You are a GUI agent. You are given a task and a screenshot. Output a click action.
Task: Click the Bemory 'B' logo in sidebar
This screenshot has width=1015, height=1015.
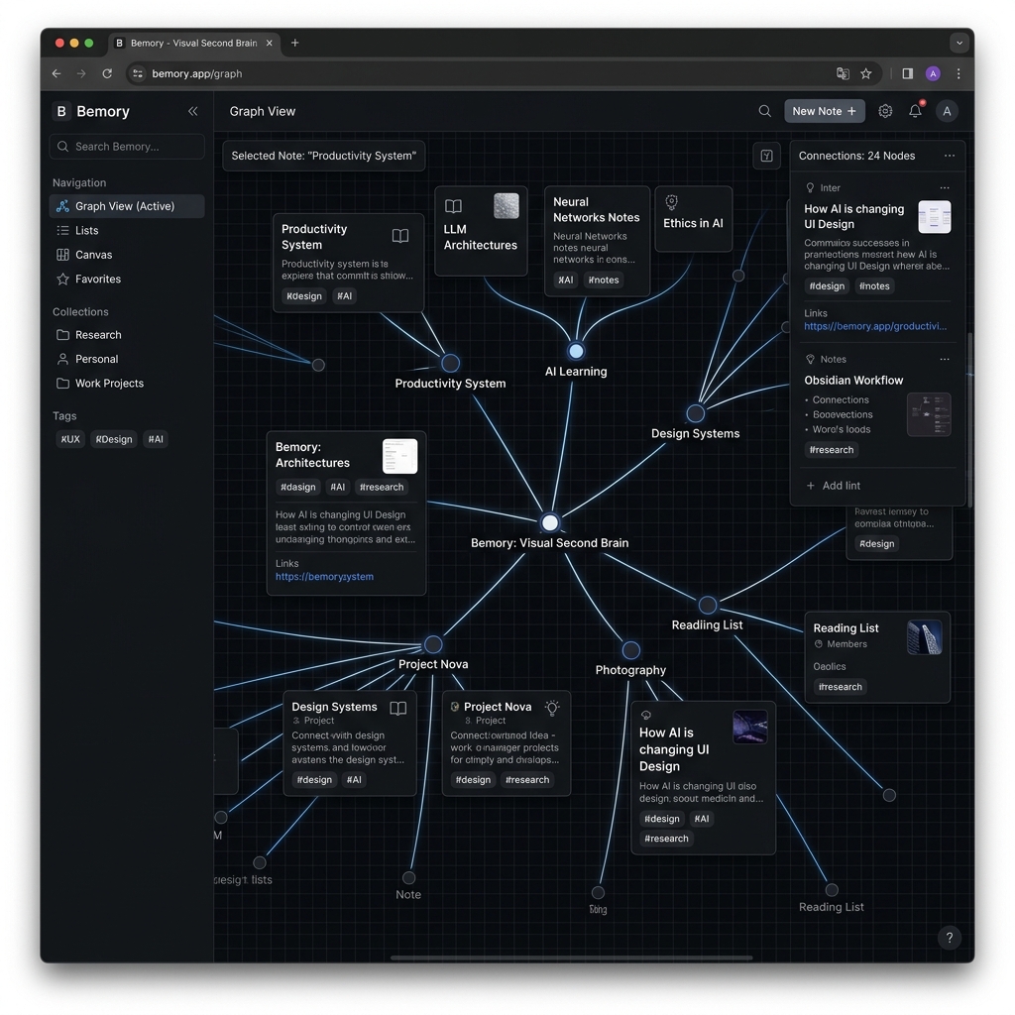[61, 111]
